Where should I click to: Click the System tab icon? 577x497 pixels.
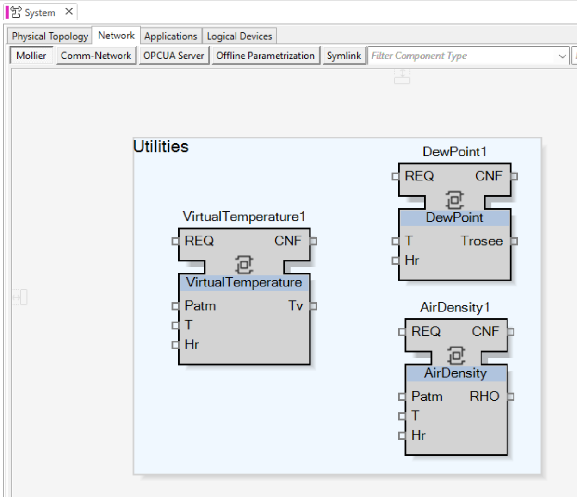[x=16, y=12]
